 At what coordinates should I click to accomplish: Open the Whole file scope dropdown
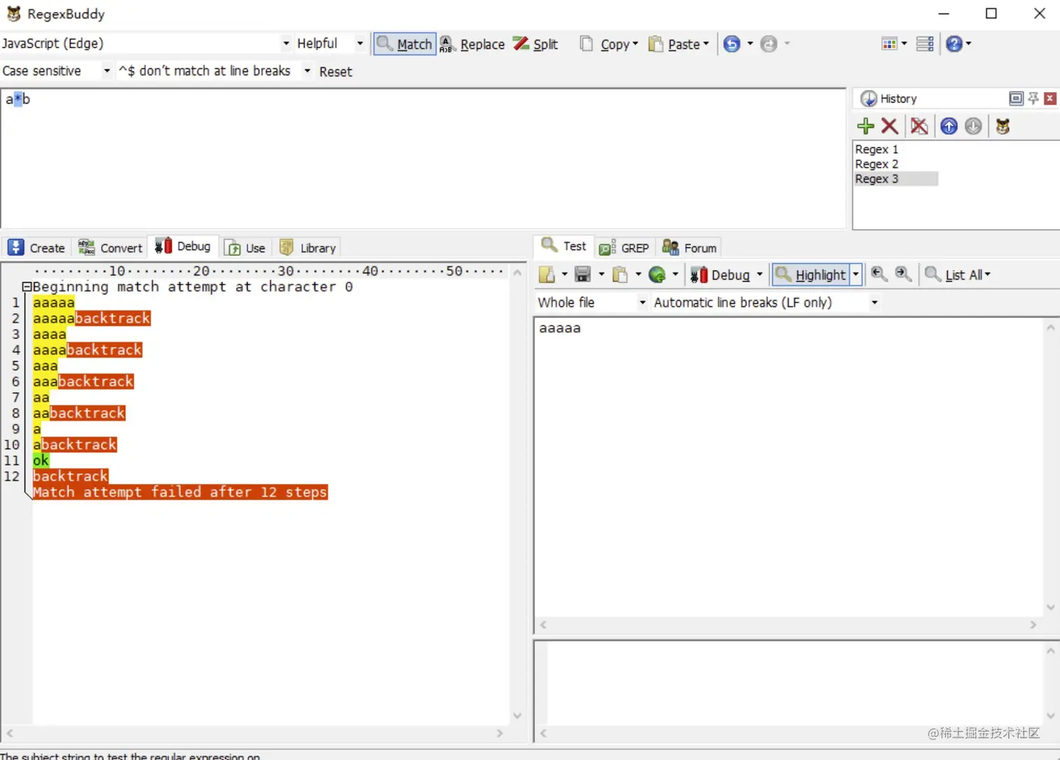click(x=642, y=303)
